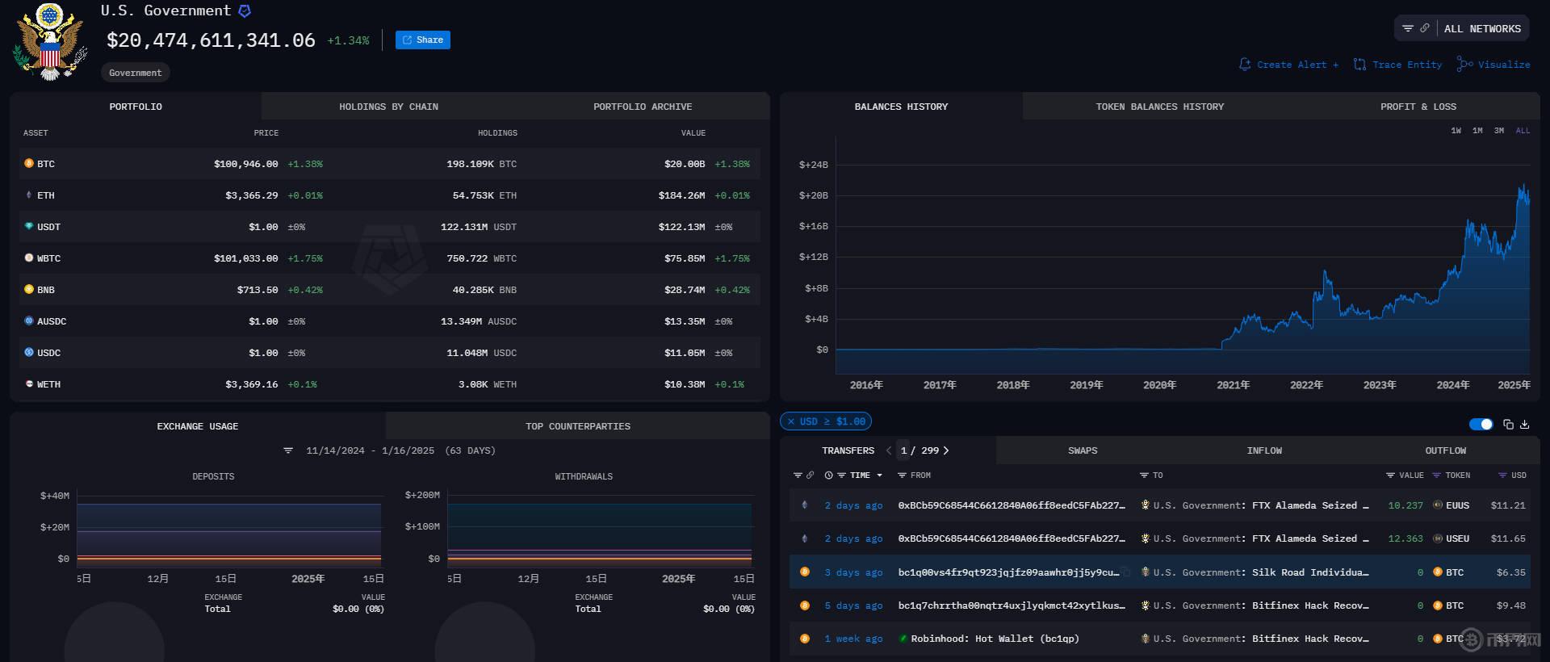The width and height of the screenshot is (1550, 662).
Task: Click the BTC price $100,946.00
Action: point(245,164)
